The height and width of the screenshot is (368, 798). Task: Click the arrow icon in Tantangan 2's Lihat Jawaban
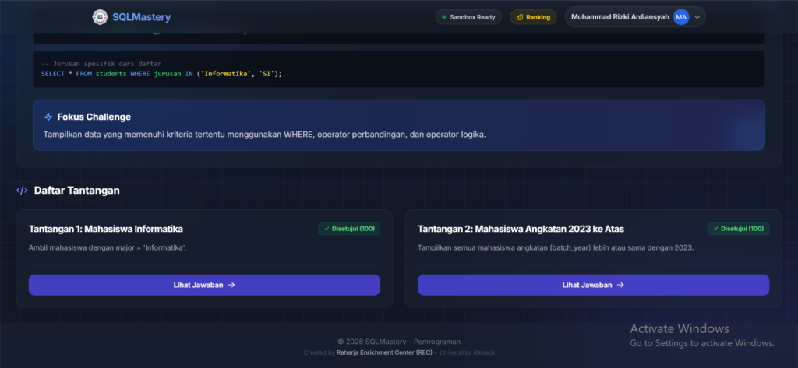click(620, 285)
